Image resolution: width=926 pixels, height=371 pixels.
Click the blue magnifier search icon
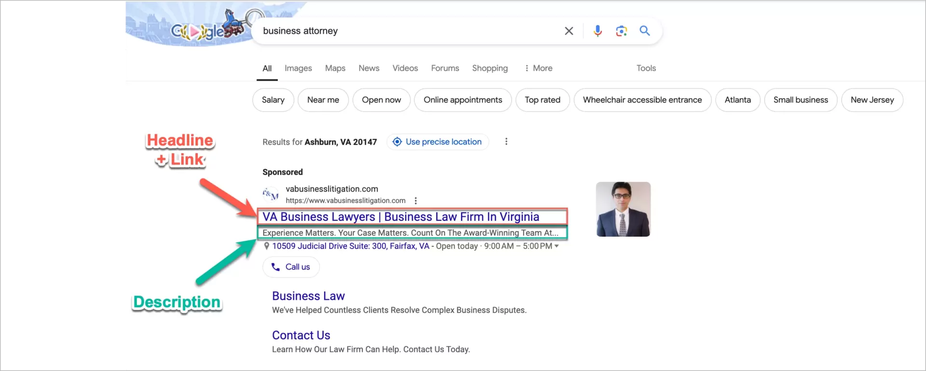point(644,31)
